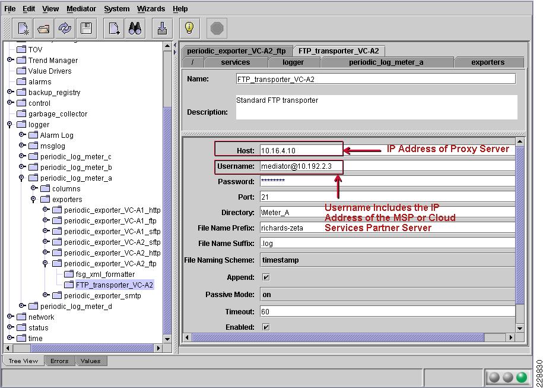Click the floppy disk save icon
The width and height of the screenshot is (543, 388).
[86, 29]
